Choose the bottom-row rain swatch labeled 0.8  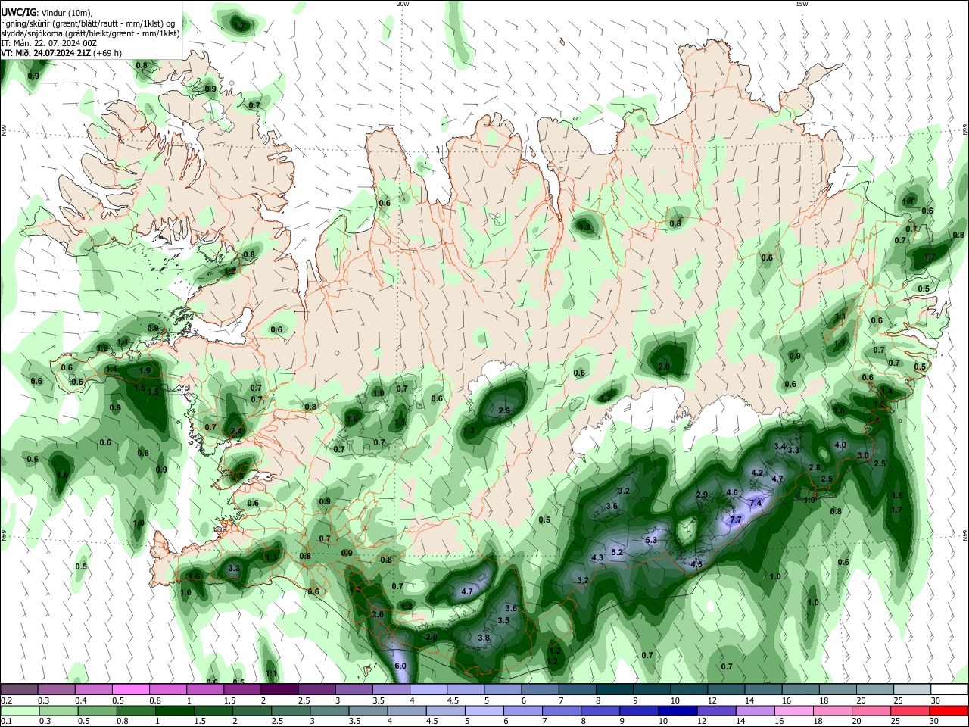pos(136,710)
